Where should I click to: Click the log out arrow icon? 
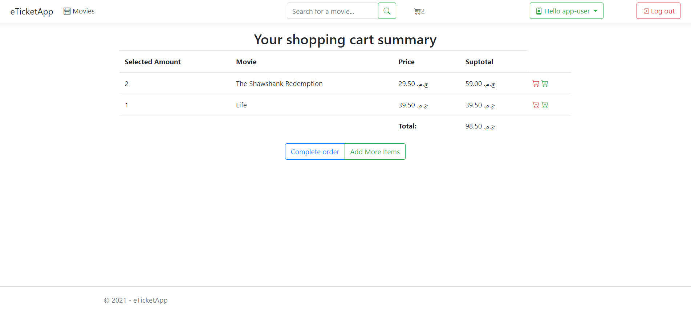point(646,11)
